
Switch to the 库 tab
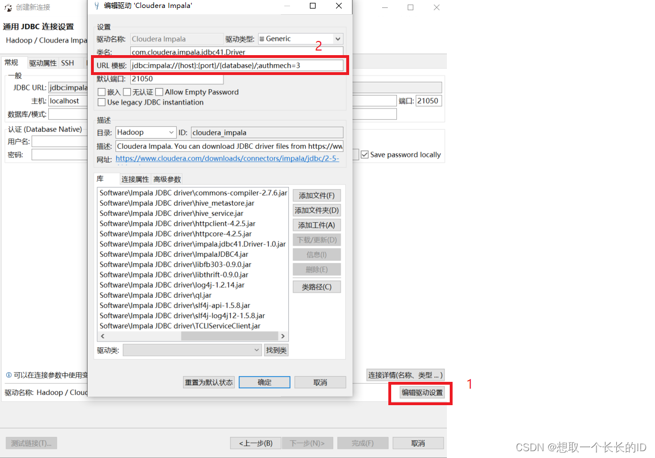[x=100, y=178]
